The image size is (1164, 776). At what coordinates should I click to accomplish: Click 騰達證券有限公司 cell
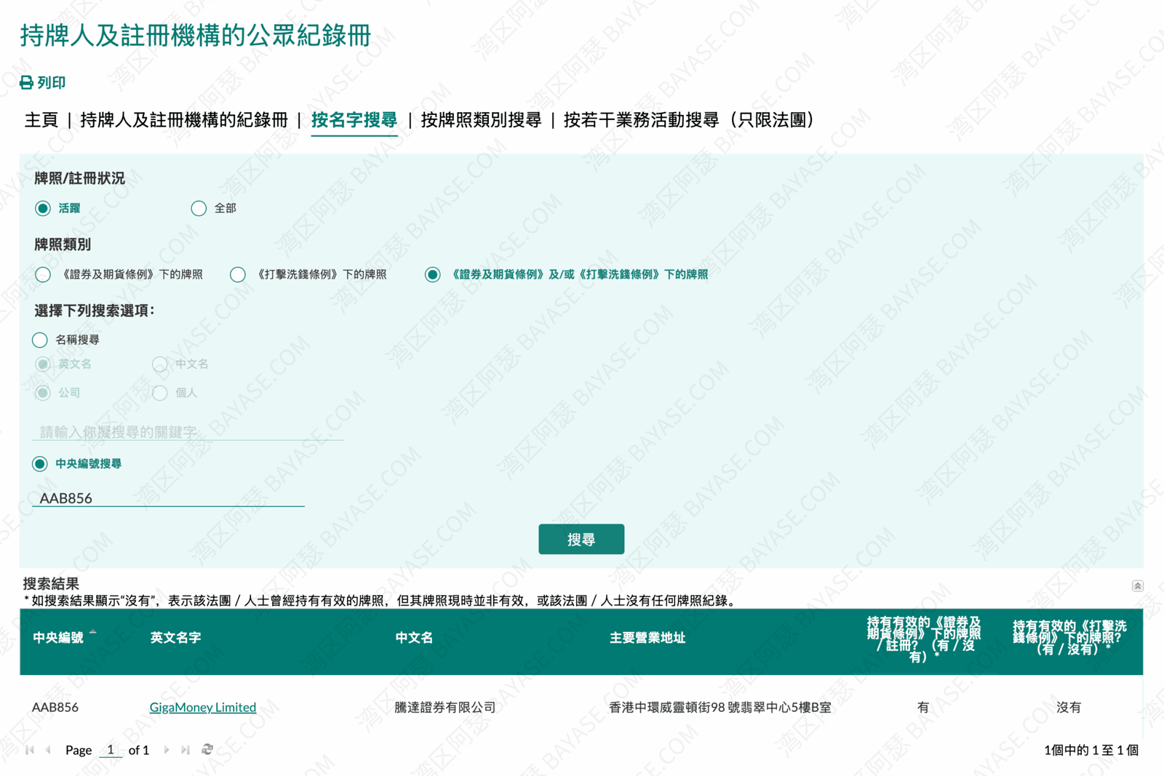point(445,707)
